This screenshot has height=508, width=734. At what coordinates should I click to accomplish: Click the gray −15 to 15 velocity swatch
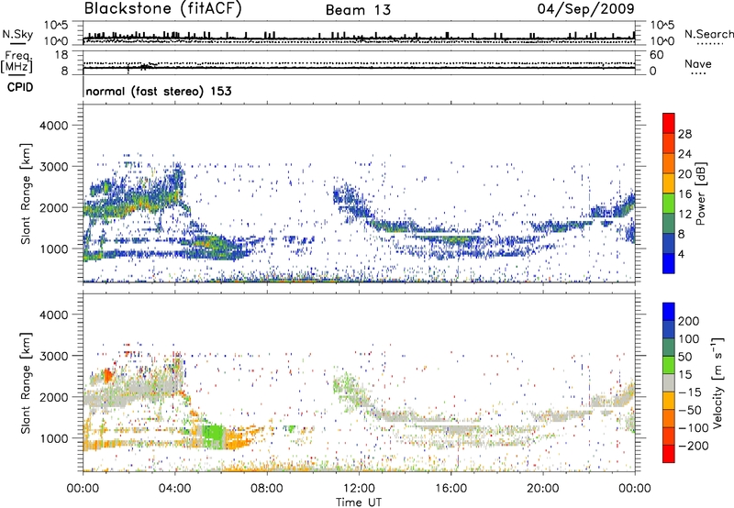(669, 382)
